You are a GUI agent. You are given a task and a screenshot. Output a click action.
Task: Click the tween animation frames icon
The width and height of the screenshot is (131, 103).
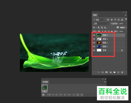coord(74,95)
